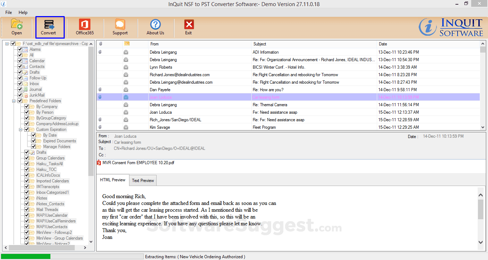Uncheck the JunkMail folder checkbox
488x260 pixels.
pyautogui.click(x=20, y=95)
